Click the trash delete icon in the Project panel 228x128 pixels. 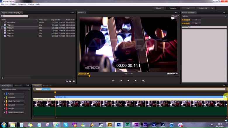click(74, 81)
